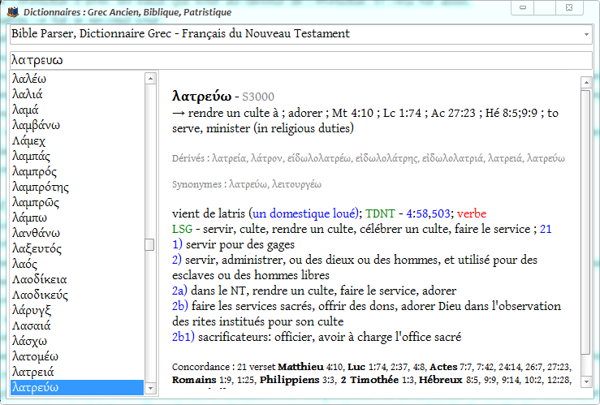Image resolution: width=600 pixels, height=405 pixels.
Task: Click sense number 2b1) in definition
Action: (x=183, y=337)
